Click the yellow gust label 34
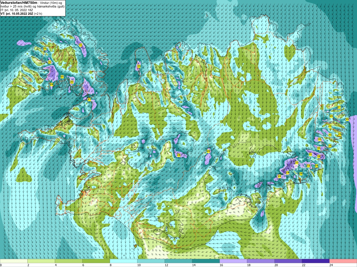Image resolution: width=357 pixels, height=267 pixels. (319, 156)
